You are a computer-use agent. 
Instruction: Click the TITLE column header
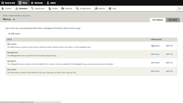9,39
